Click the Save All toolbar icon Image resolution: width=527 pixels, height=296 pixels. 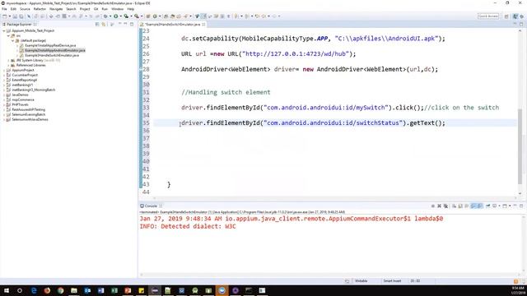[21, 16]
